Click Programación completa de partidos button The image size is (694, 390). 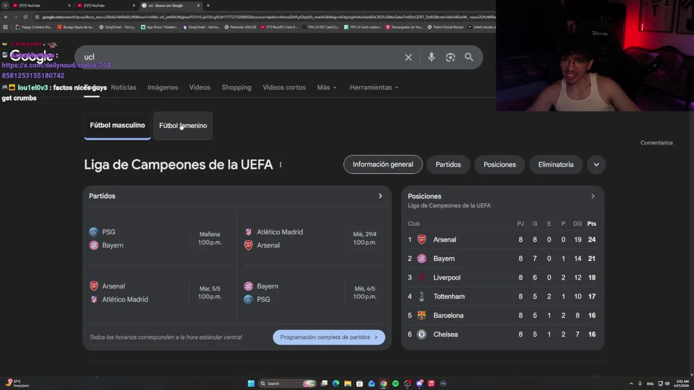coord(329,337)
